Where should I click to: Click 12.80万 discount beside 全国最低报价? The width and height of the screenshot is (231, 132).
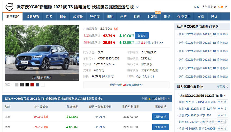point(126,42)
